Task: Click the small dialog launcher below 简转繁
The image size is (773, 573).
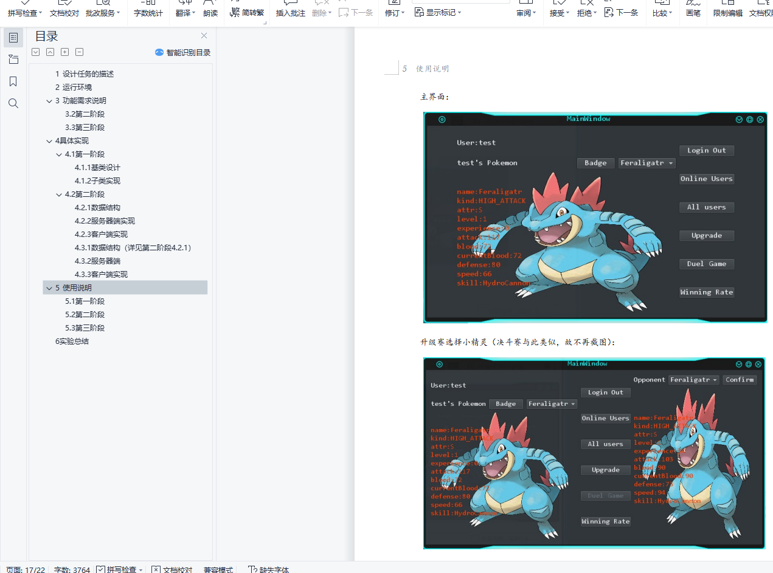Action: click(x=265, y=22)
